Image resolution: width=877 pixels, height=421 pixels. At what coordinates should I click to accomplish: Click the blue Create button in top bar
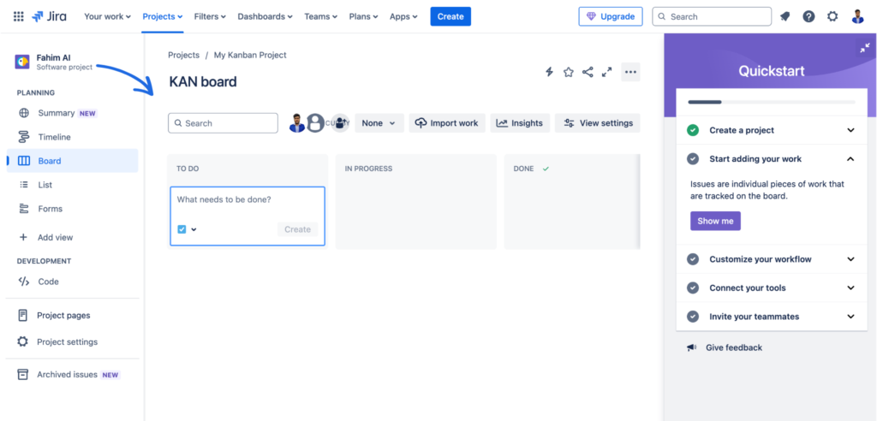(x=450, y=16)
